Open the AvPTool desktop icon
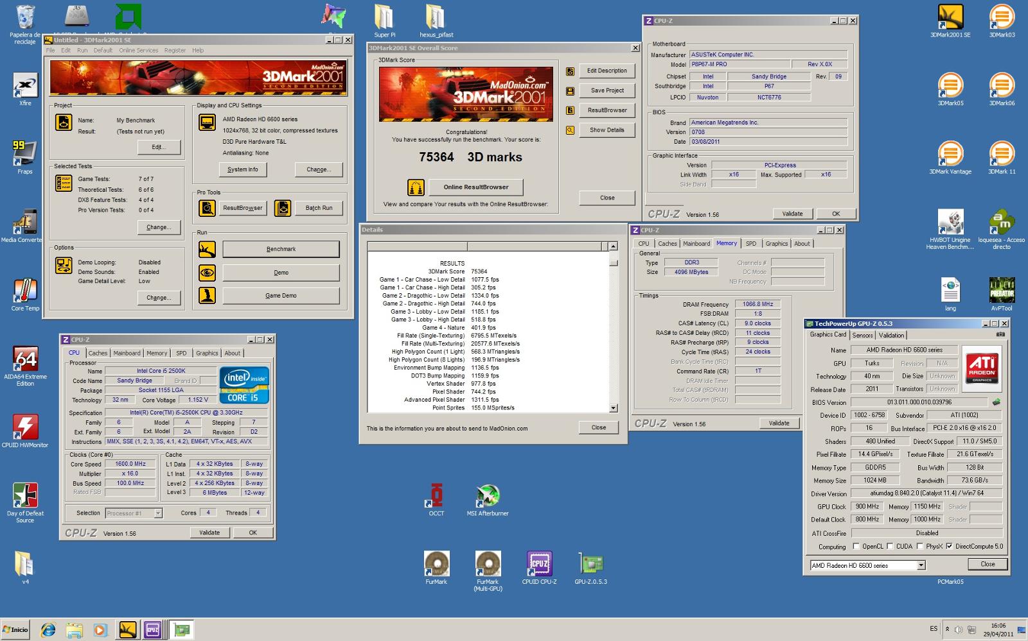1028x641 pixels. [1002, 295]
